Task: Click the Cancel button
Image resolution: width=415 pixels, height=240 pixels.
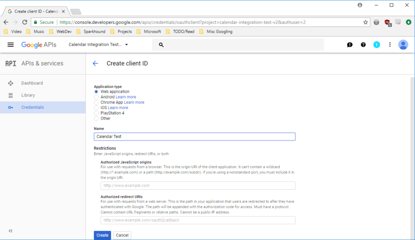Action: (x=122, y=235)
